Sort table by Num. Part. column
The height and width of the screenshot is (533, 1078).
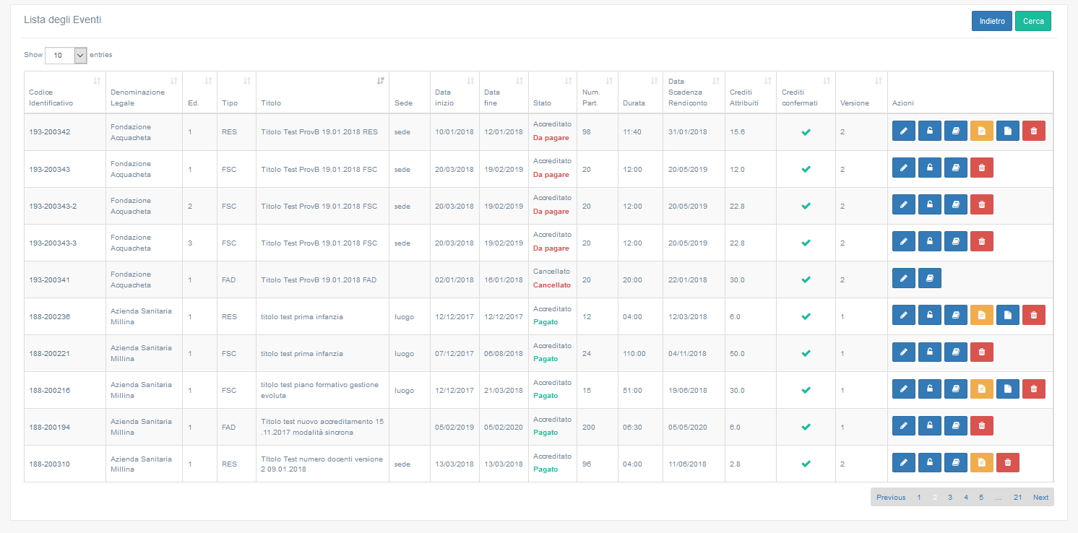click(598, 92)
